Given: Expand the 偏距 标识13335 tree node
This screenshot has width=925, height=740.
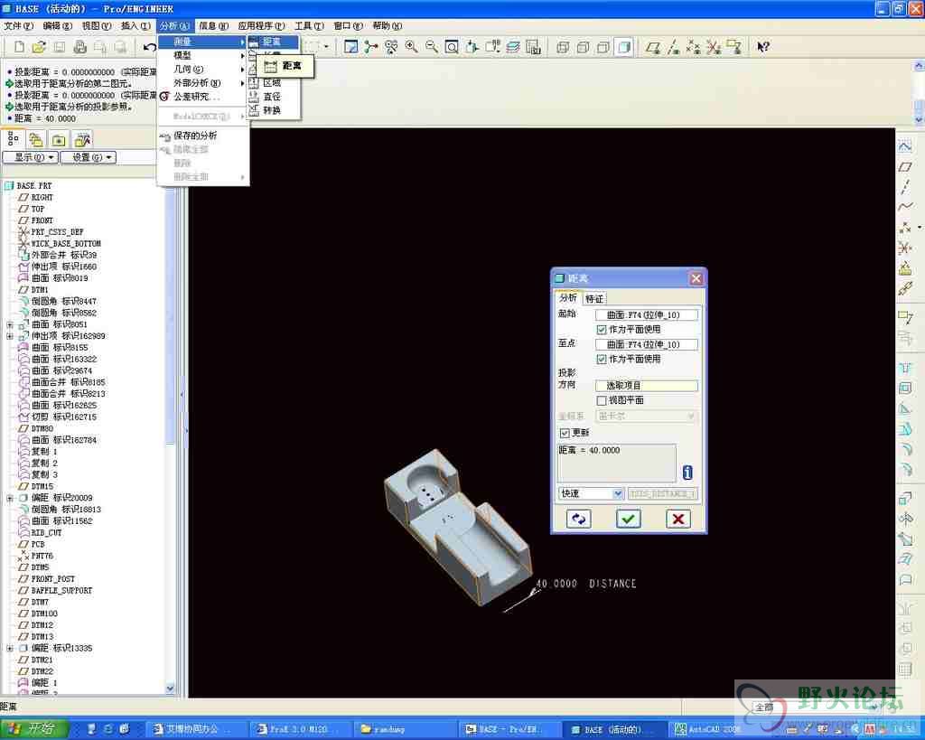Looking at the screenshot, I should (10, 648).
